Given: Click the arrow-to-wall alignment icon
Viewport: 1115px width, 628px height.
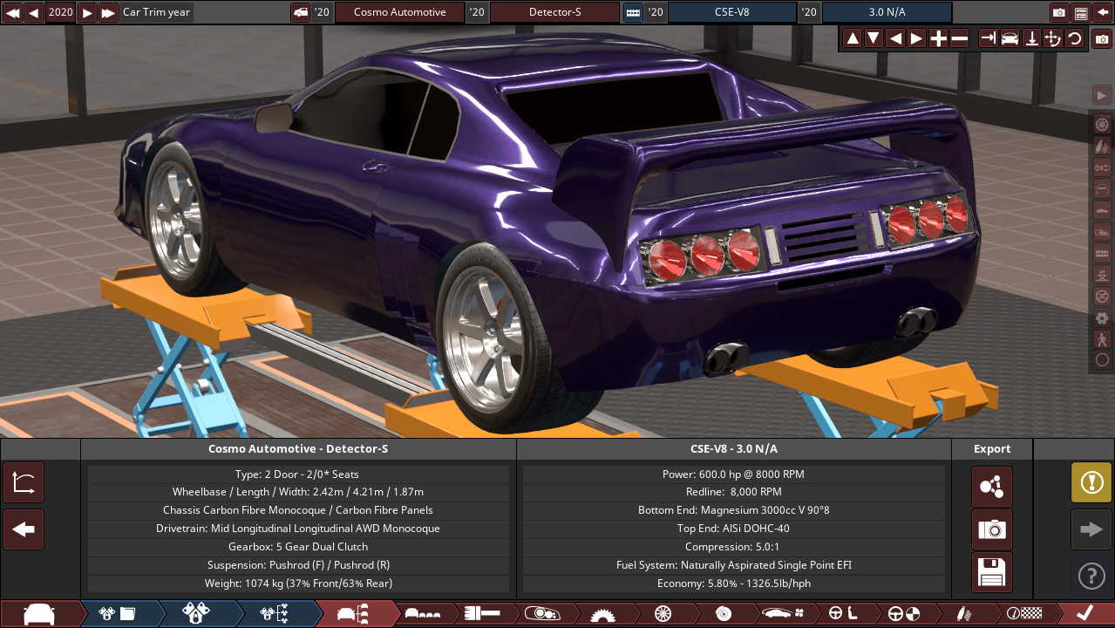Looking at the screenshot, I should click(989, 38).
